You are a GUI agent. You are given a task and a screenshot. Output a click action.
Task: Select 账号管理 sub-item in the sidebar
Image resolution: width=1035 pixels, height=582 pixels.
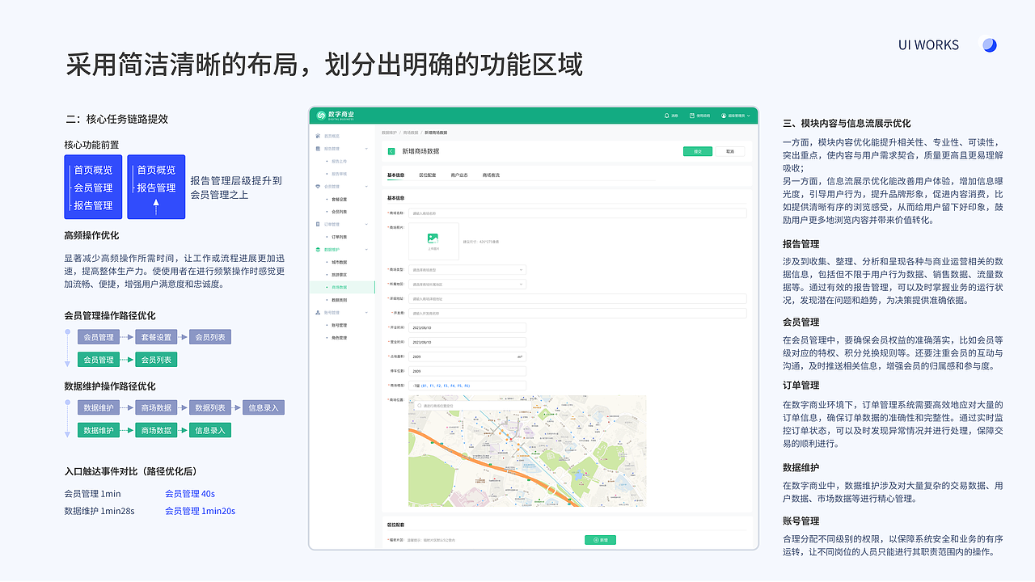pos(340,325)
